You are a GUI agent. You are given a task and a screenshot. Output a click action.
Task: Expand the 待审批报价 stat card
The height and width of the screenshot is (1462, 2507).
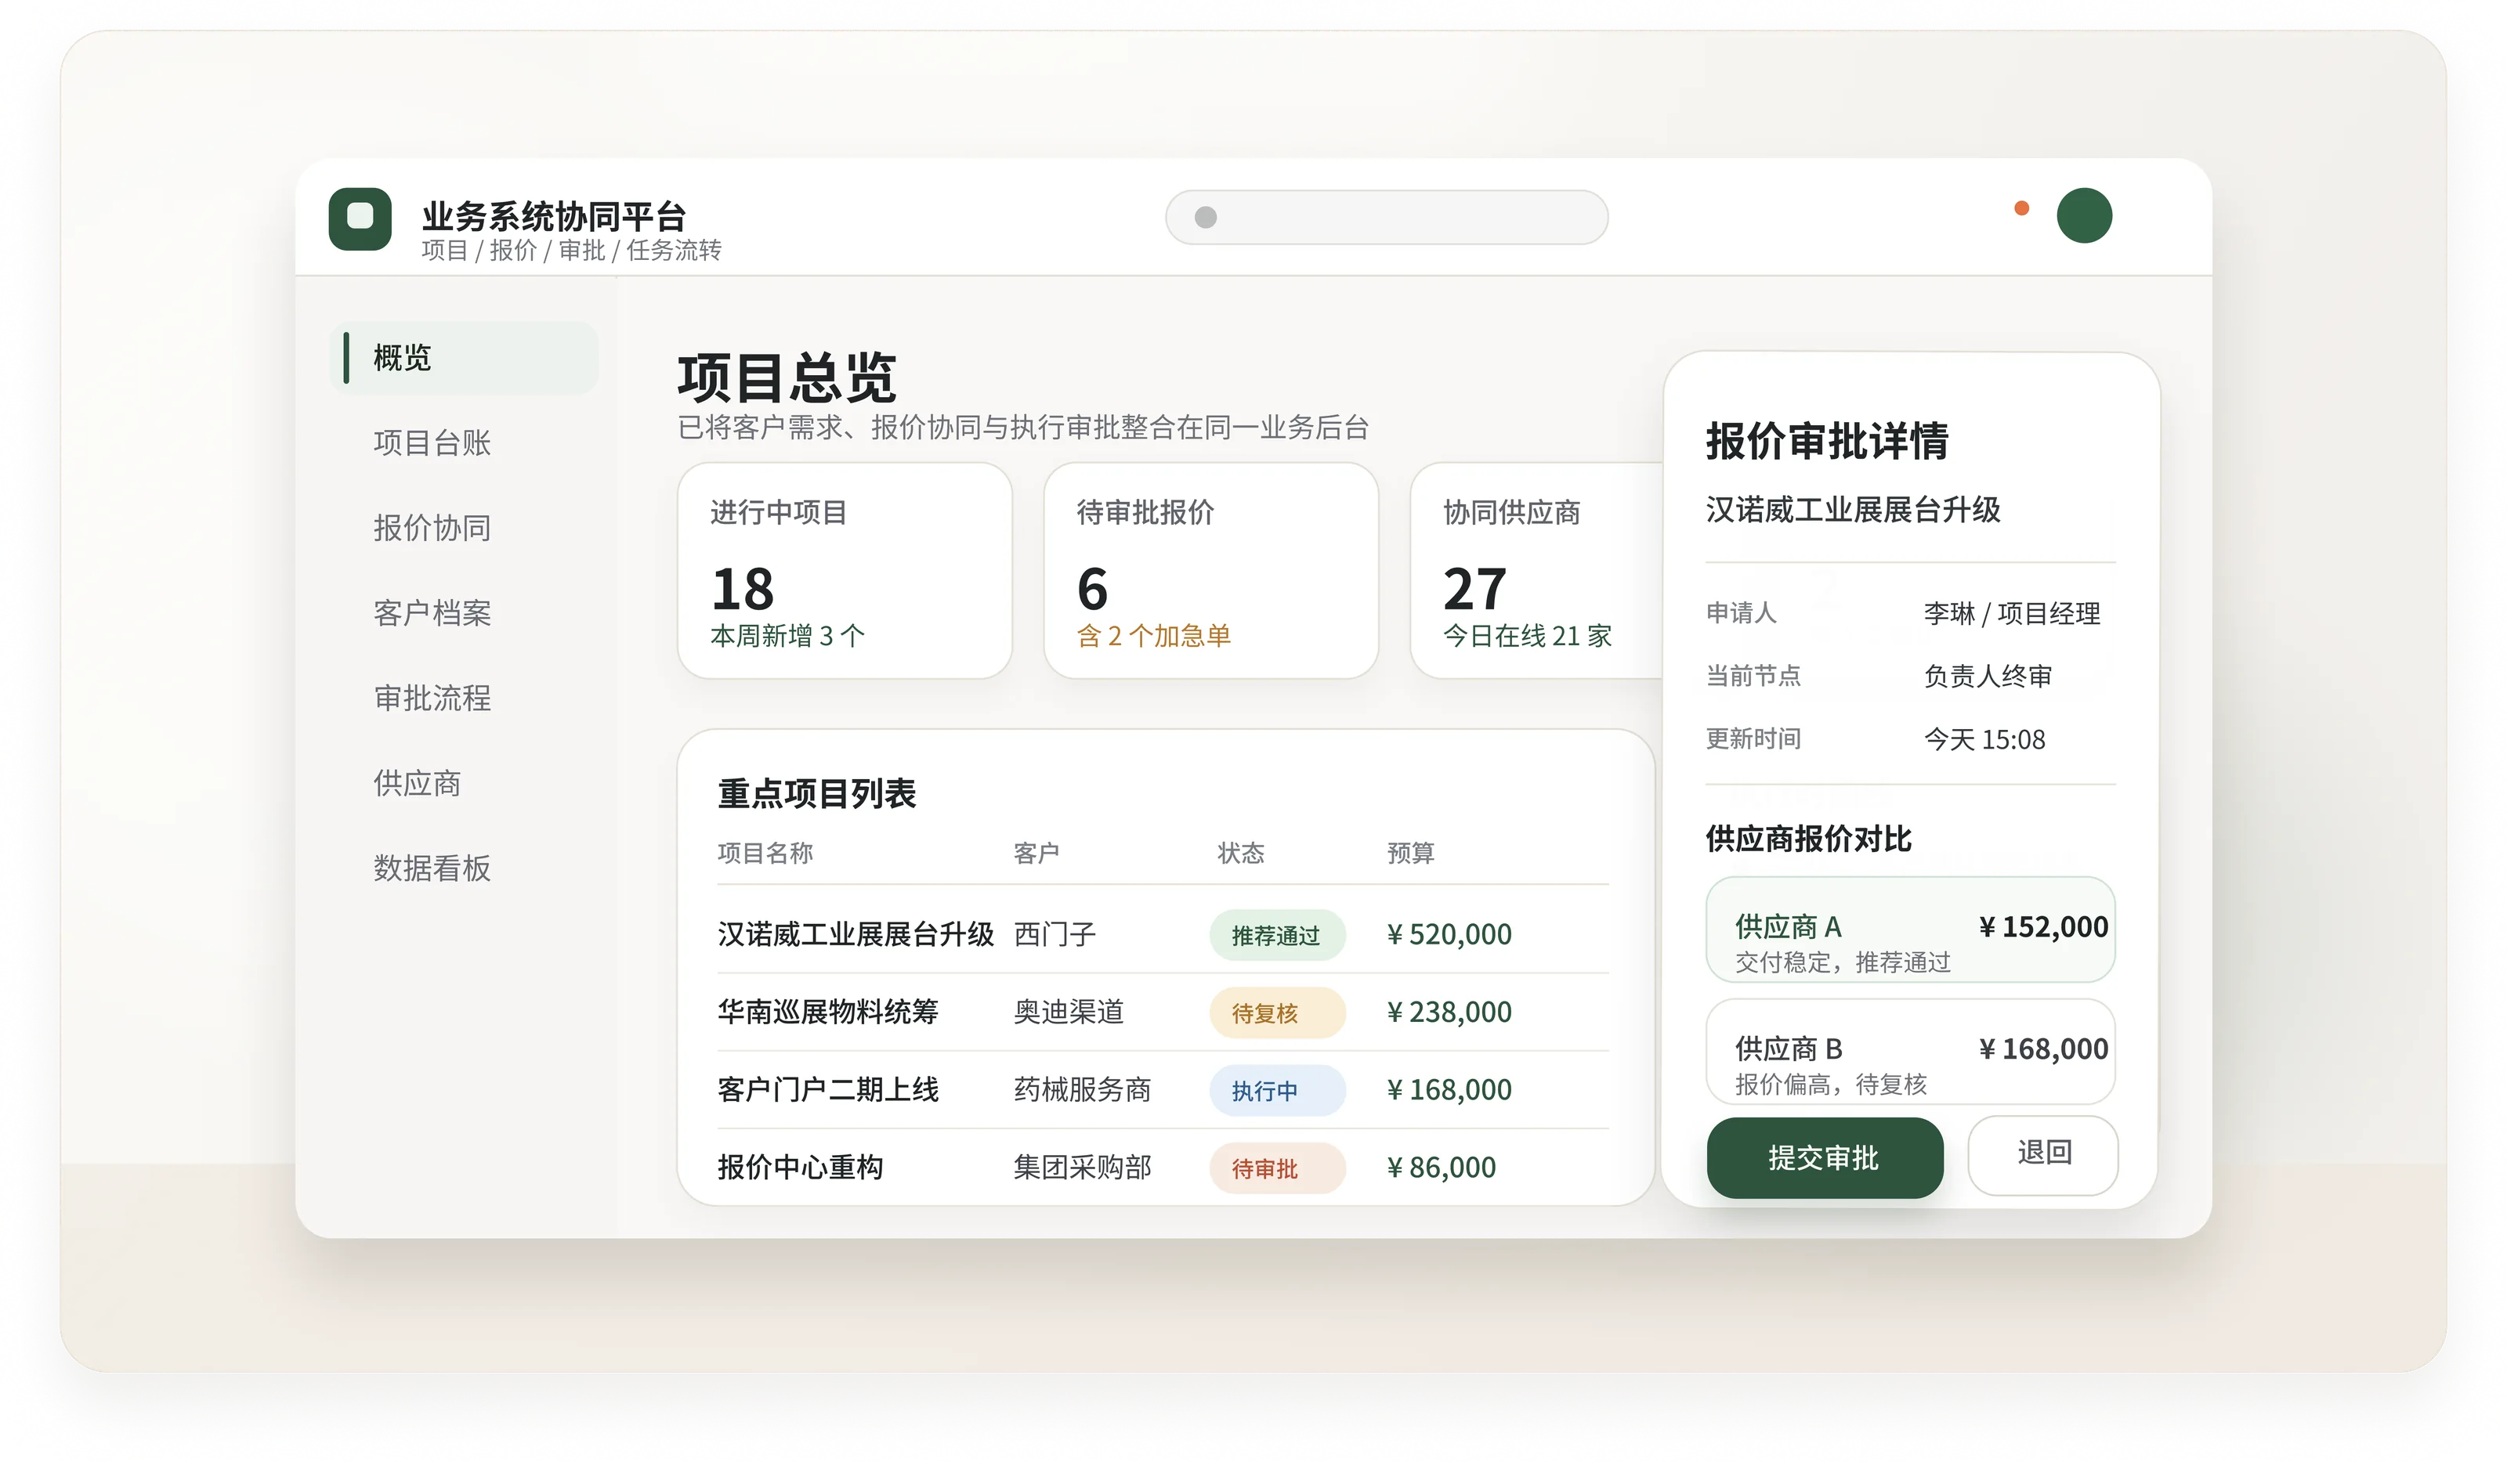(1212, 574)
